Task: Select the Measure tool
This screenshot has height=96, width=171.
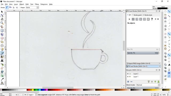Action: (x=2, y=27)
